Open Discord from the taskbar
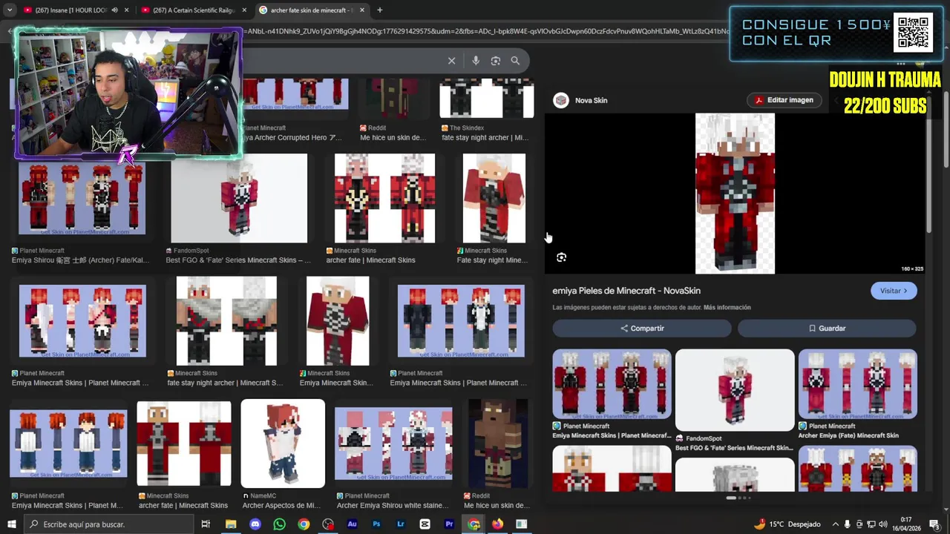Image resolution: width=950 pixels, height=534 pixels. click(255, 524)
